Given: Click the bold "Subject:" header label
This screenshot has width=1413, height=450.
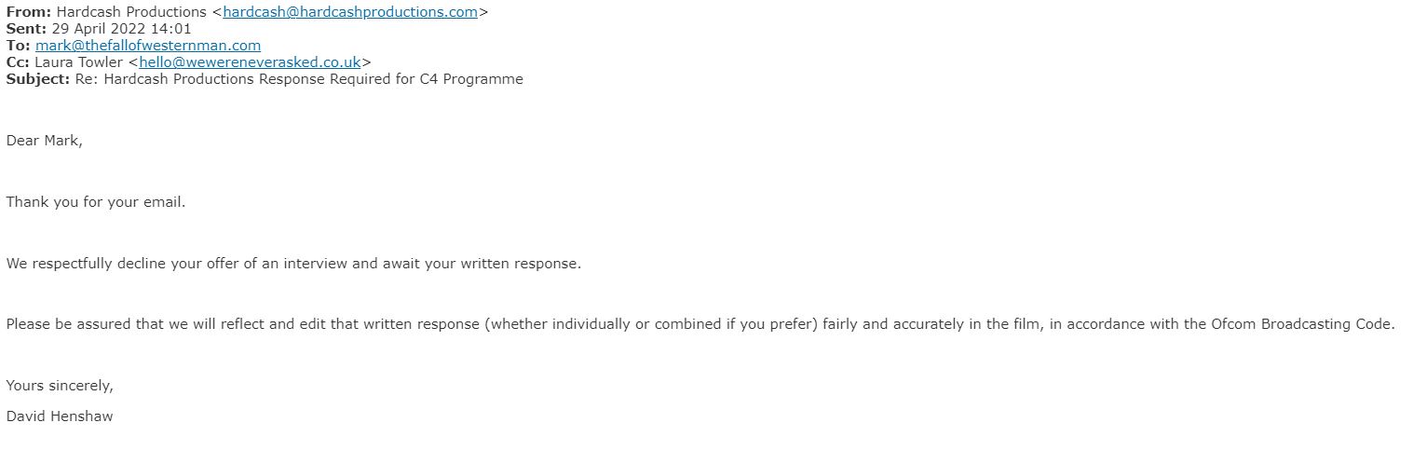Looking at the screenshot, I should click(x=38, y=79).
